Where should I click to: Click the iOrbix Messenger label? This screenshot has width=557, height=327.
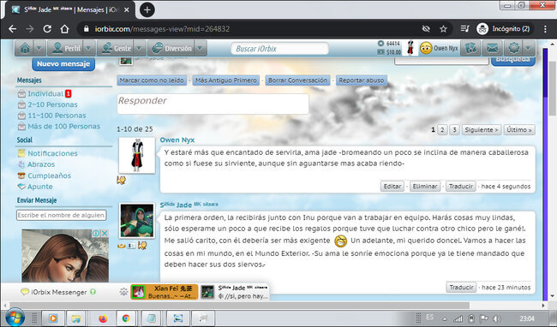click(x=59, y=292)
